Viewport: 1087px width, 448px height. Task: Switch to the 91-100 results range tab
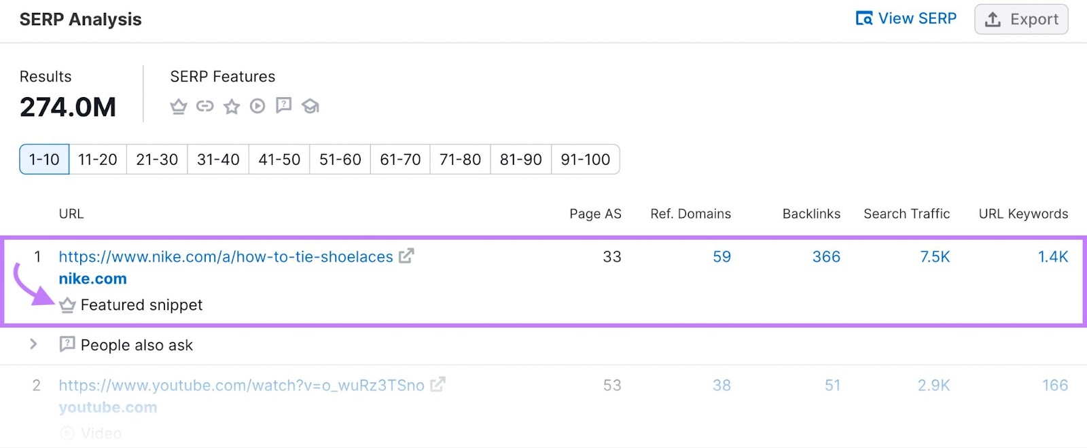(x=585, y=159)
